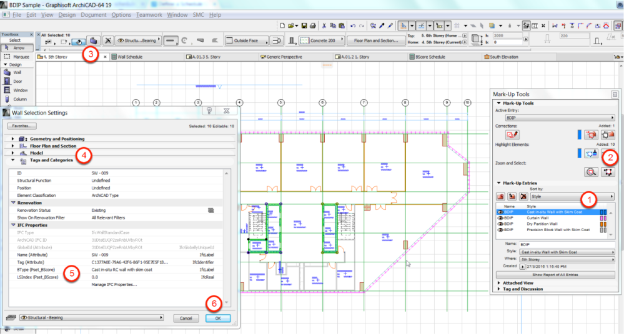Open the Teamwork menu
The height and width of the screenshot is (334, 624).
tap(149, 14)
